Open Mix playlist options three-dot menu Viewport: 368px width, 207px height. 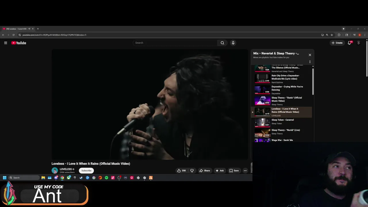click(310, 62)
